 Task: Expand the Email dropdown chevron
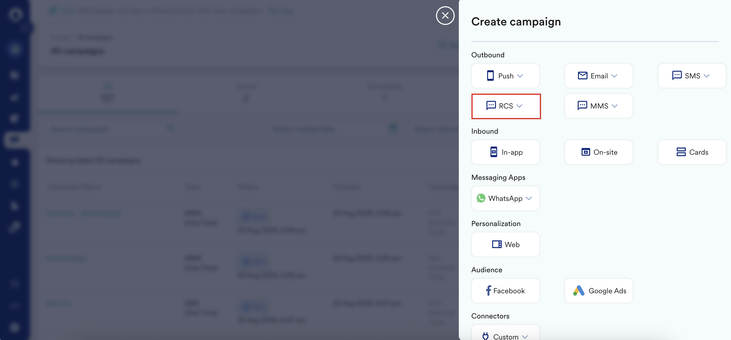pos(614,76)
